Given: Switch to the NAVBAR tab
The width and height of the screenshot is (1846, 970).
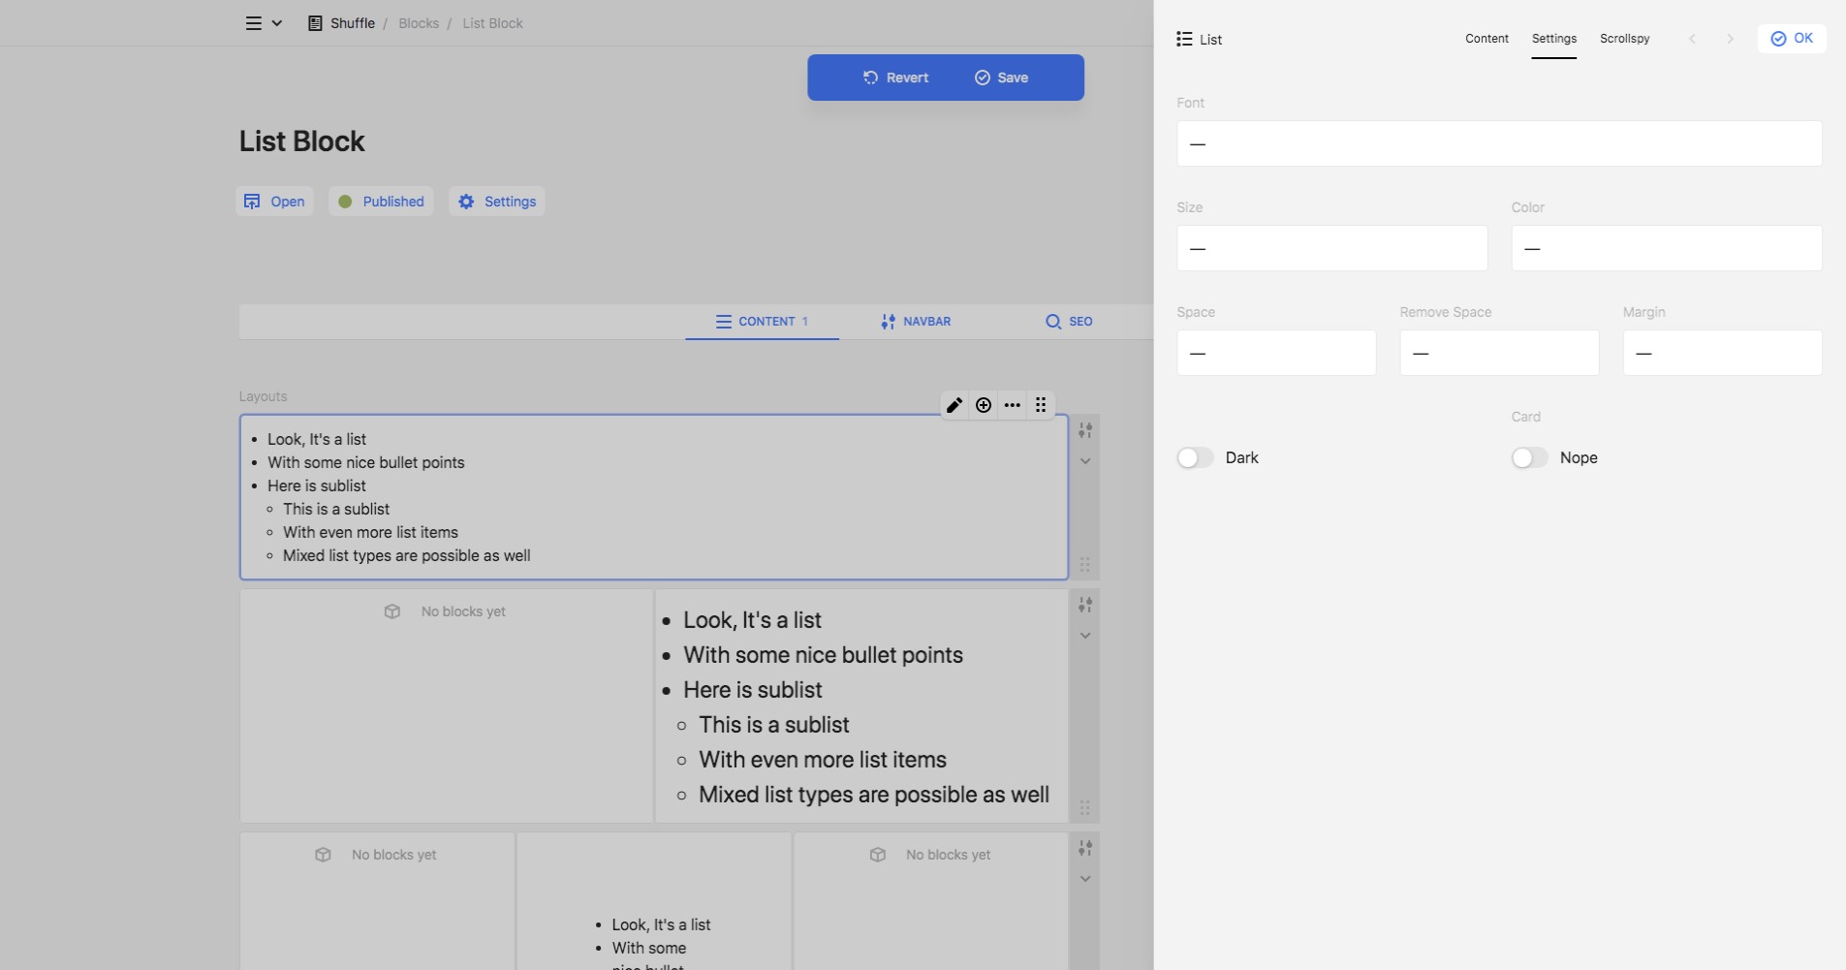Looking at the screenshot, I should pos(916,322).
